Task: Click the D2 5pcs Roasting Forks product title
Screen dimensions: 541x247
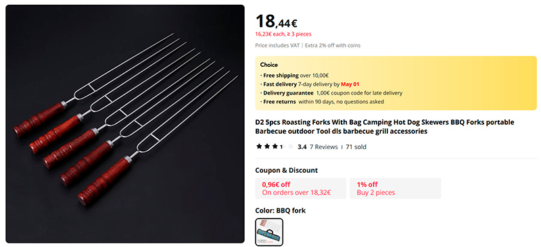Action: [x=385, y=127]
